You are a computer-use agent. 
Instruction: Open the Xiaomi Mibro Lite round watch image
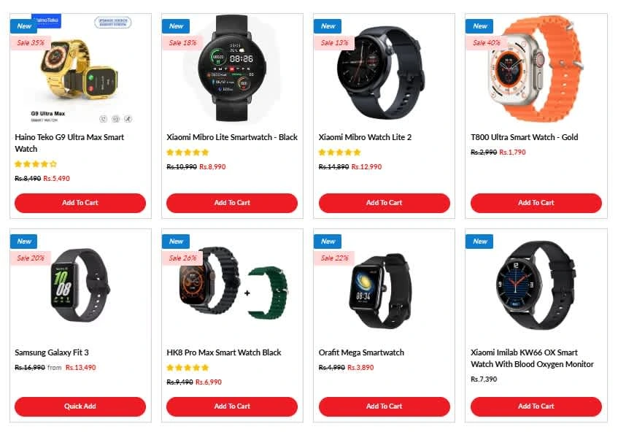(x=232, y=68)
